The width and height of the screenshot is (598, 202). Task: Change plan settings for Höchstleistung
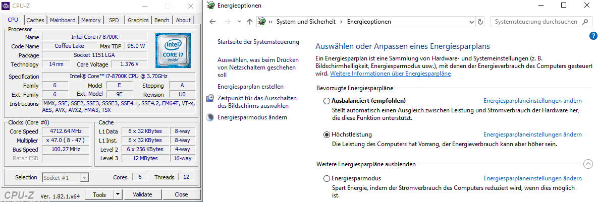(x=532, y=134)
